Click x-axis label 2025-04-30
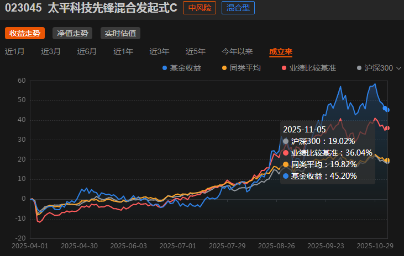Image resolution: width=404 pixels, height=256 pixels. coord(79,246)
